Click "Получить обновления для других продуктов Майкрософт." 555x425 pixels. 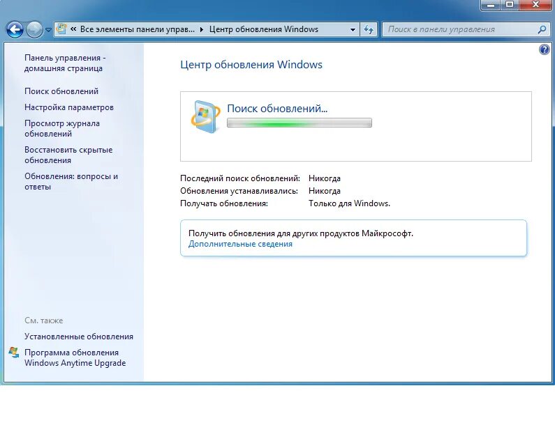pos(301,233)
